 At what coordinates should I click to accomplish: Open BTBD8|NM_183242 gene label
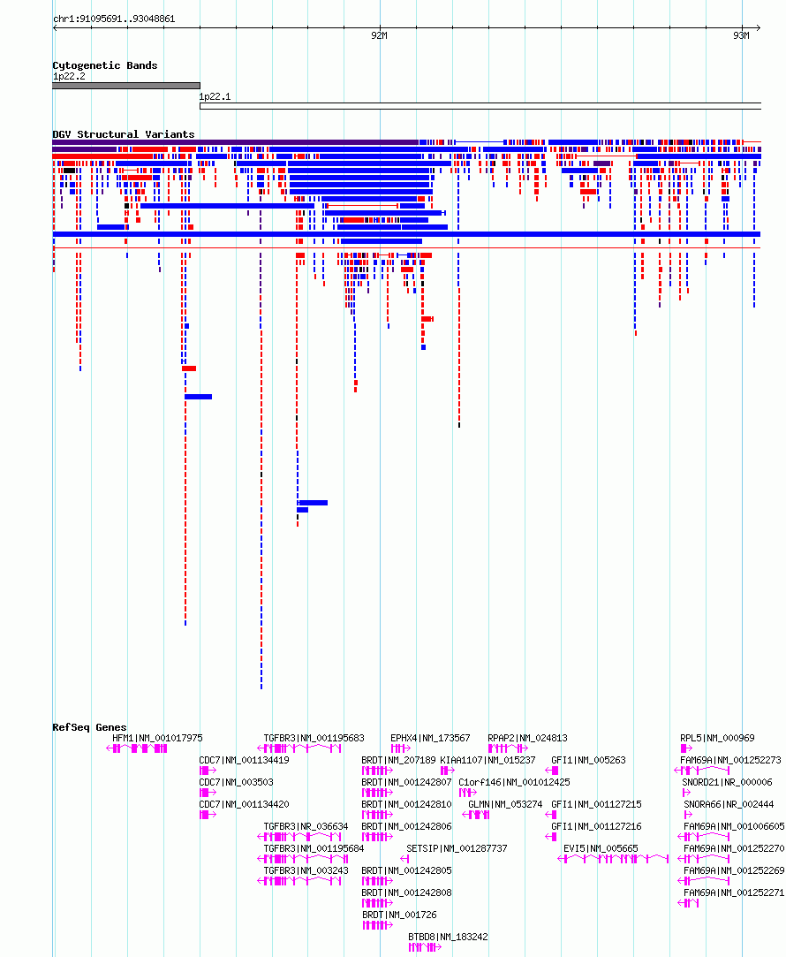pos(448,937)
